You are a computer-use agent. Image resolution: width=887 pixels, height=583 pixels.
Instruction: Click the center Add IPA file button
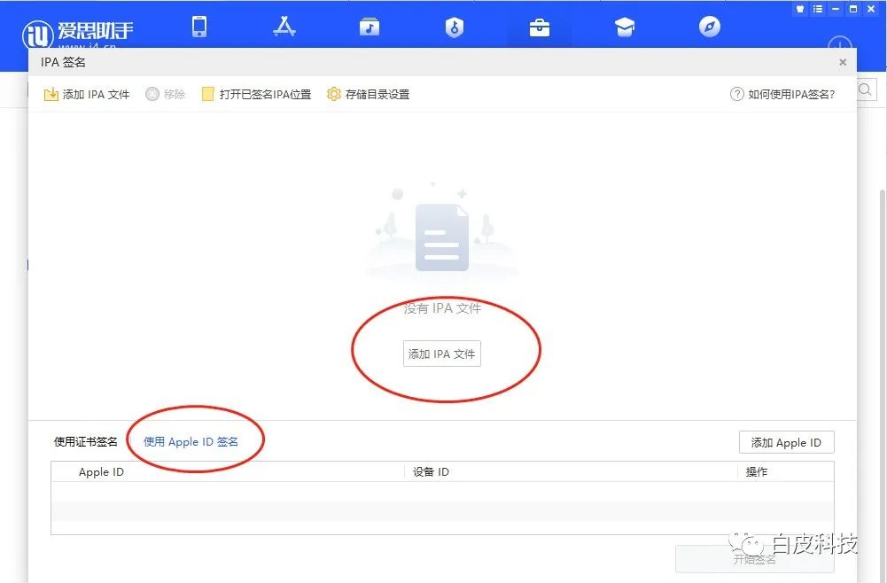tap(442, 354)
